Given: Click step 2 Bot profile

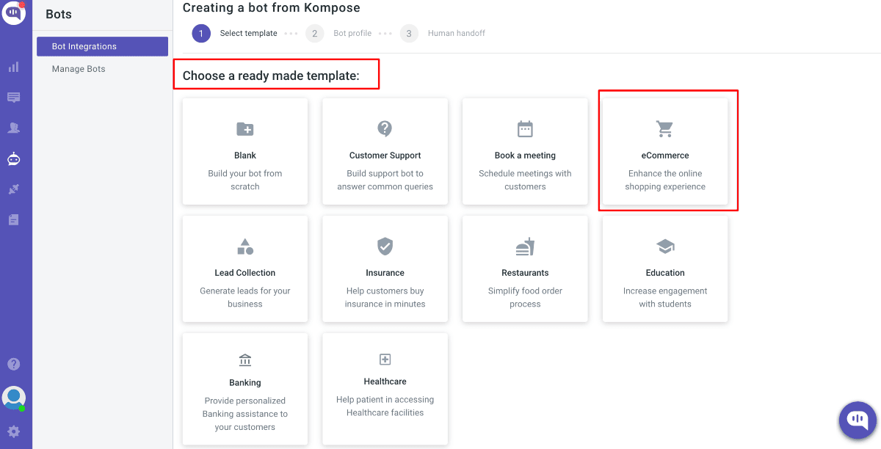Looking at the screenshot, I should (x=341, y=33).
